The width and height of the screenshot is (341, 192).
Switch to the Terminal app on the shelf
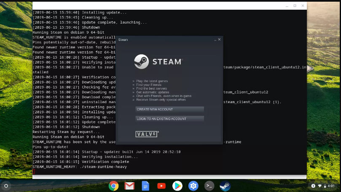[x=209, y=186]
